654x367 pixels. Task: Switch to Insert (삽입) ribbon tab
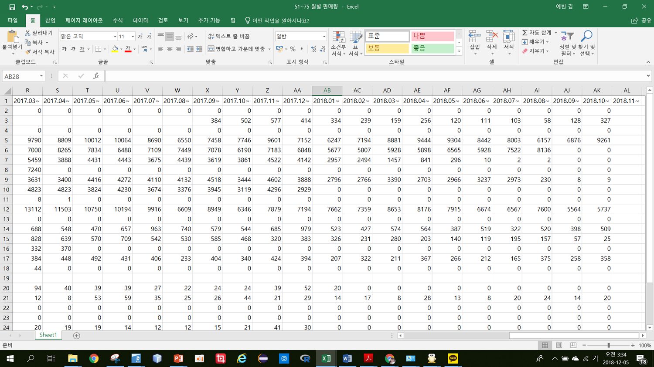point(51,20)
